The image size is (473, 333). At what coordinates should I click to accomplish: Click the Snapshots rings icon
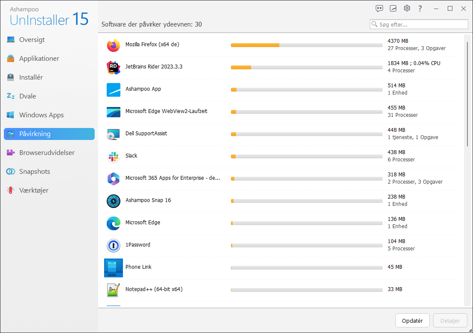coord(11,172)
